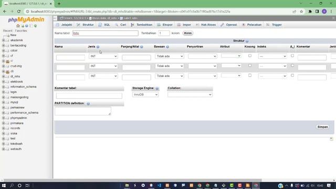Click the PARTITION definition text area
The height and width of the screenshot is (189, 336).
click(x=83, y=111)
